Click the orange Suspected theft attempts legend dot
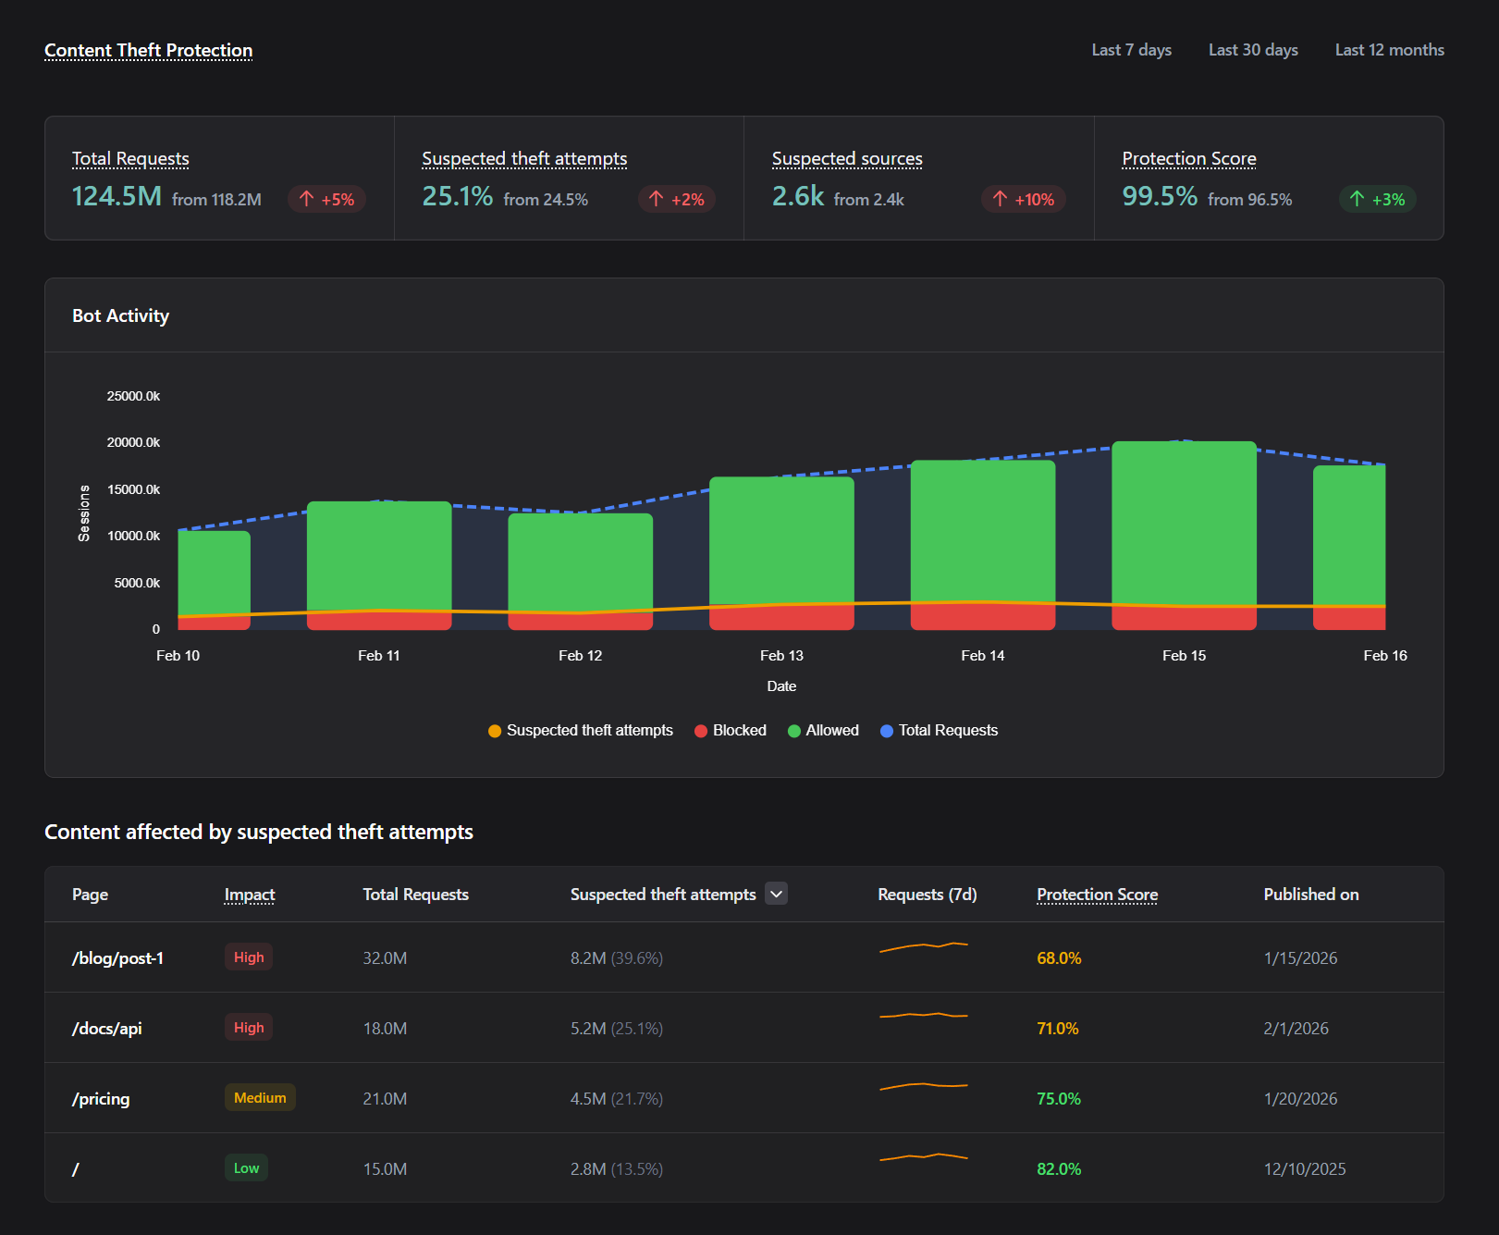The image size is (1499, 1235). (x=495, y=730)
